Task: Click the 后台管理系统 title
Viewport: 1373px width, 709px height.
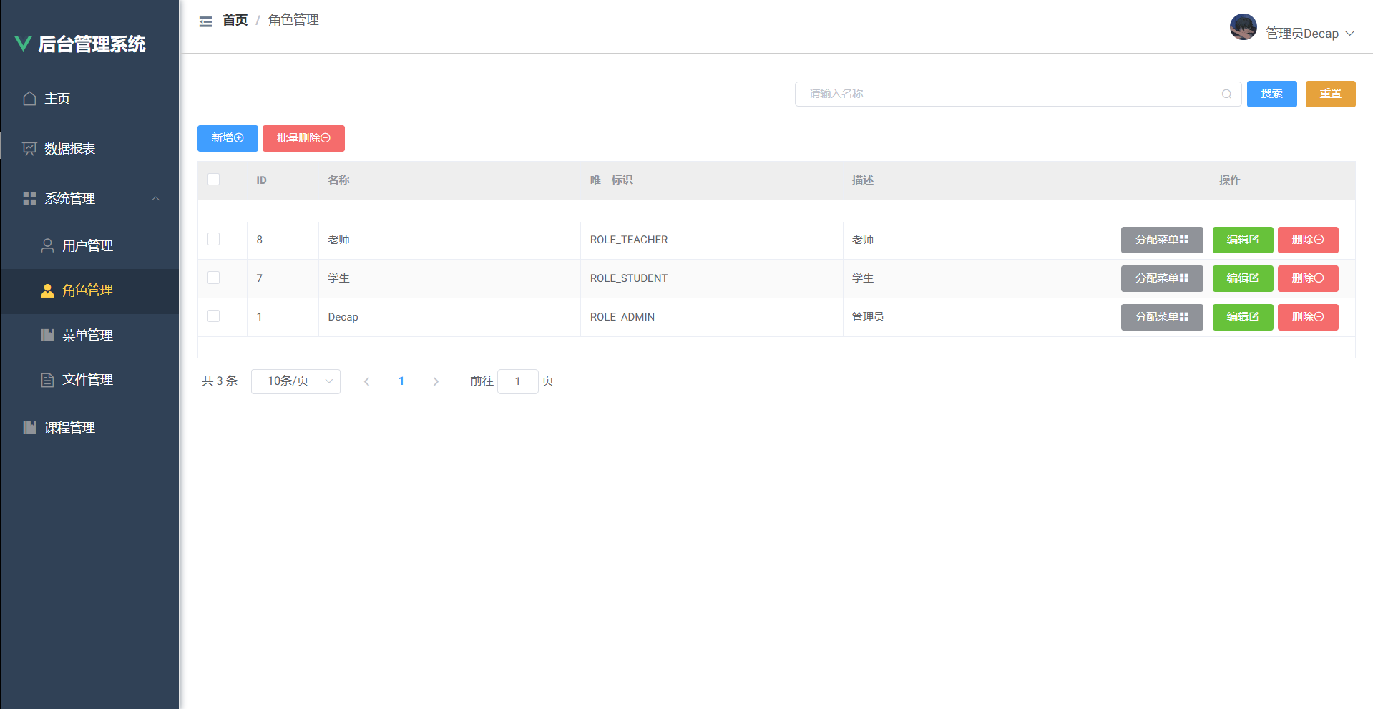Action: point(92,44)
